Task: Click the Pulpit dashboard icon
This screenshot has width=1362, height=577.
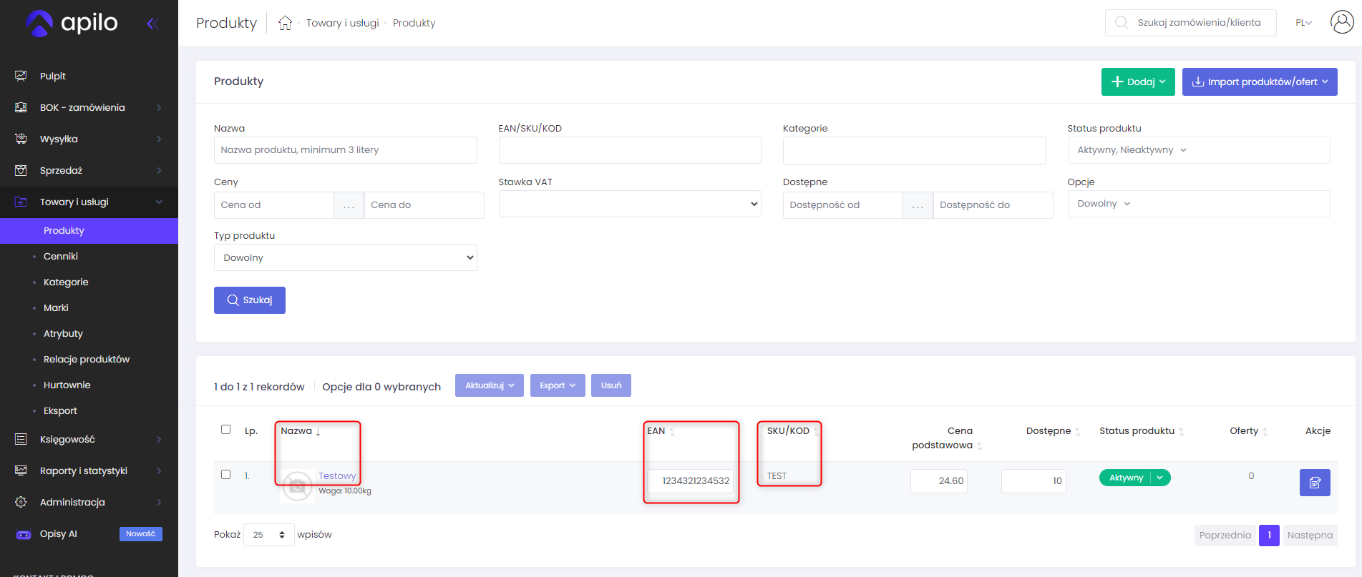Action: pos(21,76)
